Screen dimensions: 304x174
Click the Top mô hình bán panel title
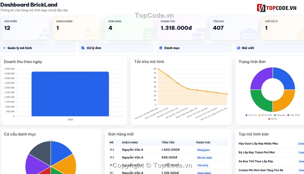(x=253, y=134)
